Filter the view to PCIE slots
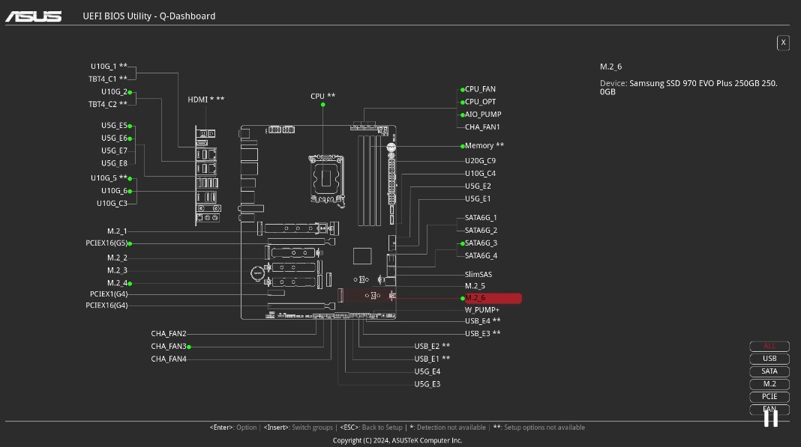The height and width of the screenshot is (447, 801). (769, 397)
